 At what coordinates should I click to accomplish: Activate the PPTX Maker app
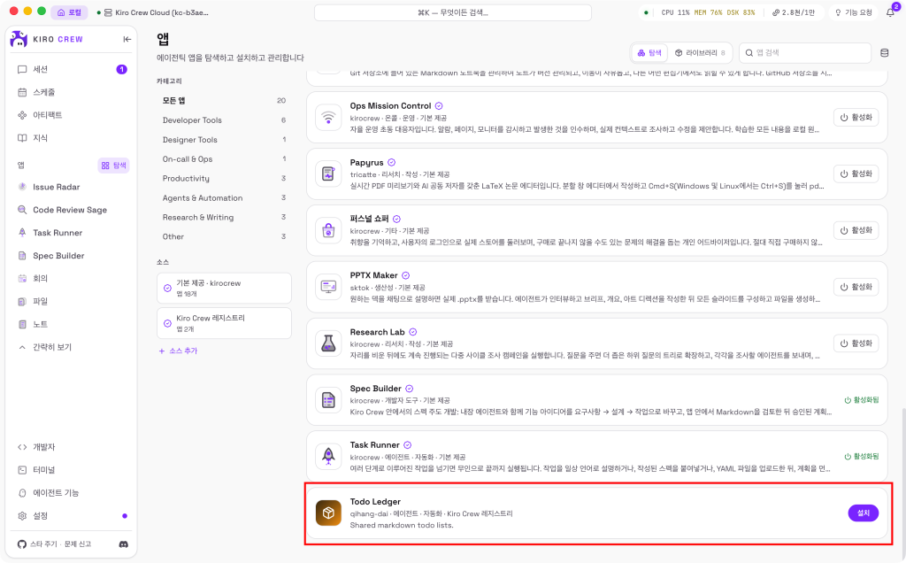click(x=856, y=288)
